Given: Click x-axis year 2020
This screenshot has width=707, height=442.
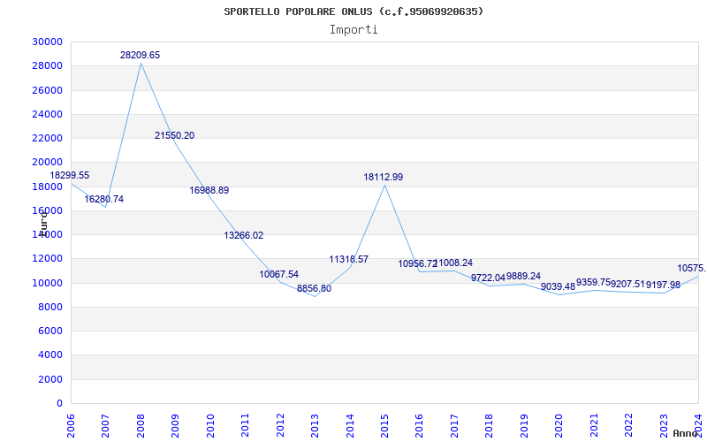Looking at the screenshot, I should (x=559, y=425).
